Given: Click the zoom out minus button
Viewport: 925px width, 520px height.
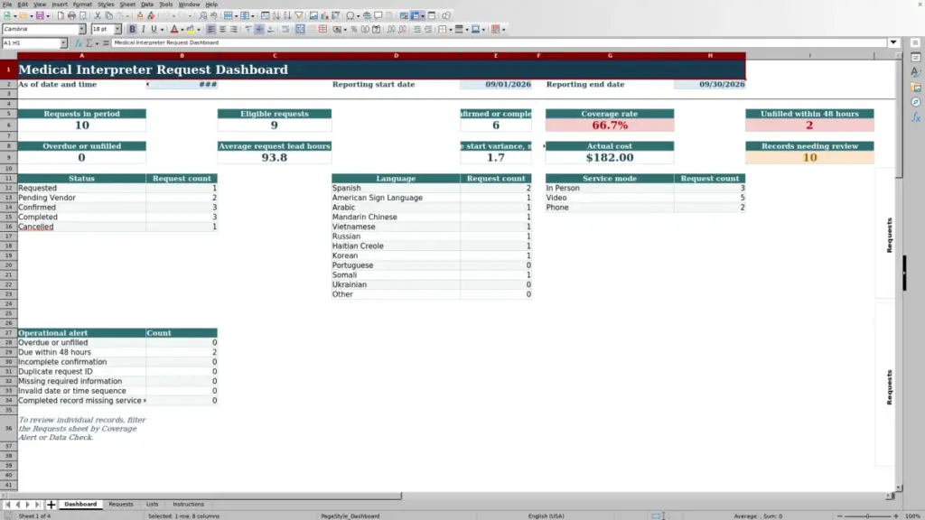Looking at the screenshot, I should [x=839, y=515].
